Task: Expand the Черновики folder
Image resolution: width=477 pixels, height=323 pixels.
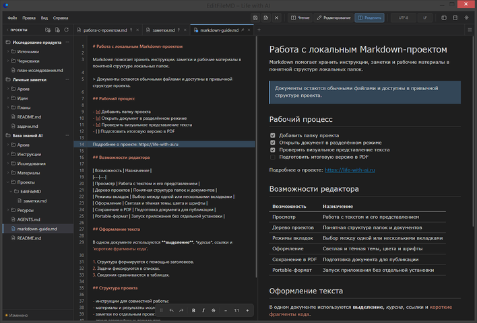Action: 8,61
